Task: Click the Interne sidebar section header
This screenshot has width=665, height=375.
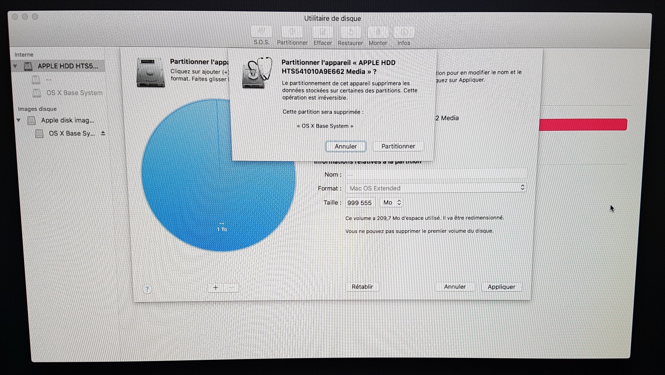Action: pos(24,55)
